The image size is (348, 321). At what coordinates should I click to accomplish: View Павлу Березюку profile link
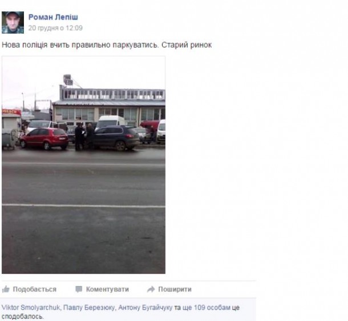click(x=89, y=307)
